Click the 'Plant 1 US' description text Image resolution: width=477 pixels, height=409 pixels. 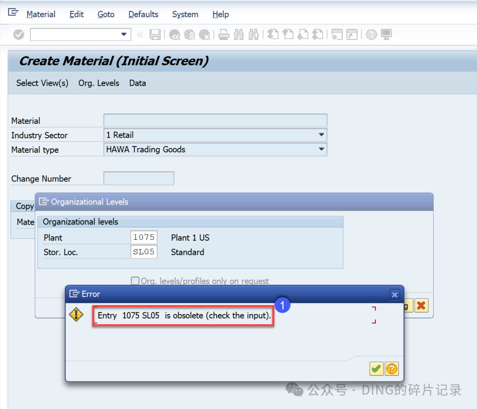point(190,238)
